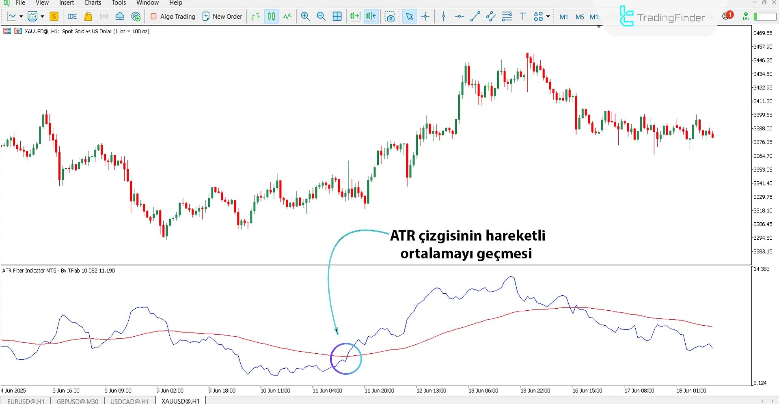The image size is (779, 404).
Task: Switch to M15 timeframe
Action: click(x=595, y=17)
